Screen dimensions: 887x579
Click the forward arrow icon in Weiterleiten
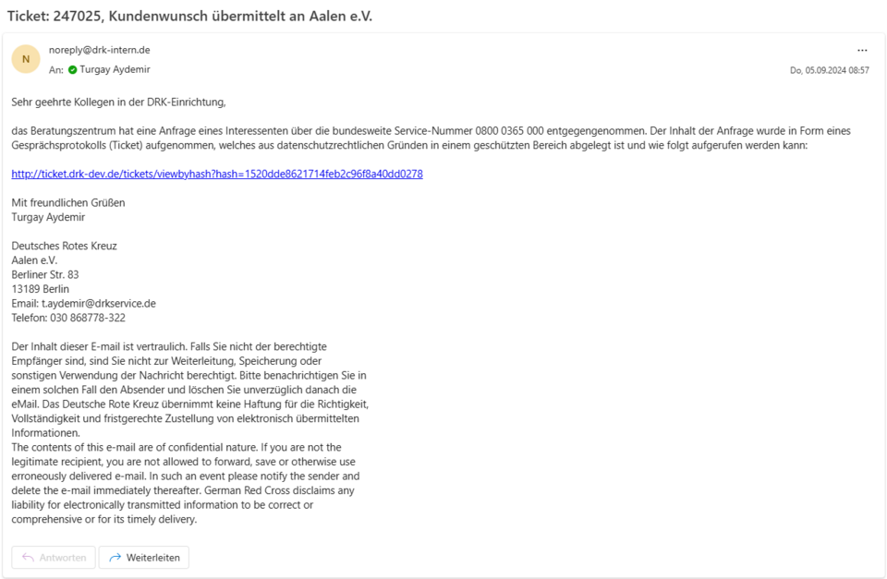pyautogui.click(x=115, y=558)
